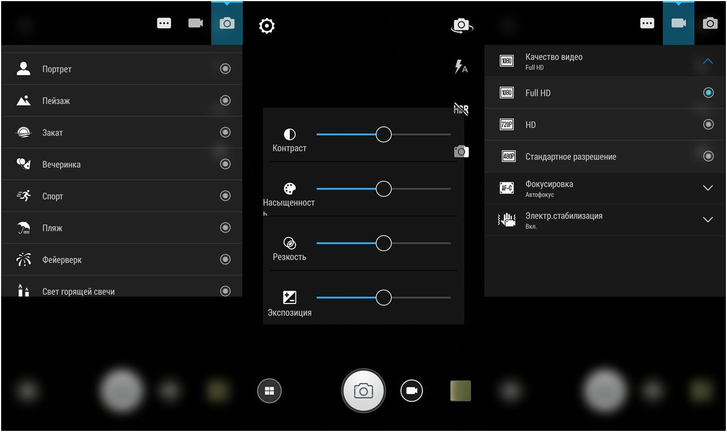
Task: Choose HD video quality radio button
Action: [708, 125]
